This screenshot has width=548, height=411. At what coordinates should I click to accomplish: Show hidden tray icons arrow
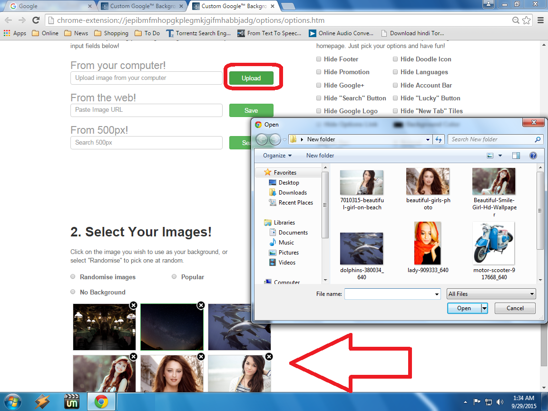point(465,402)
